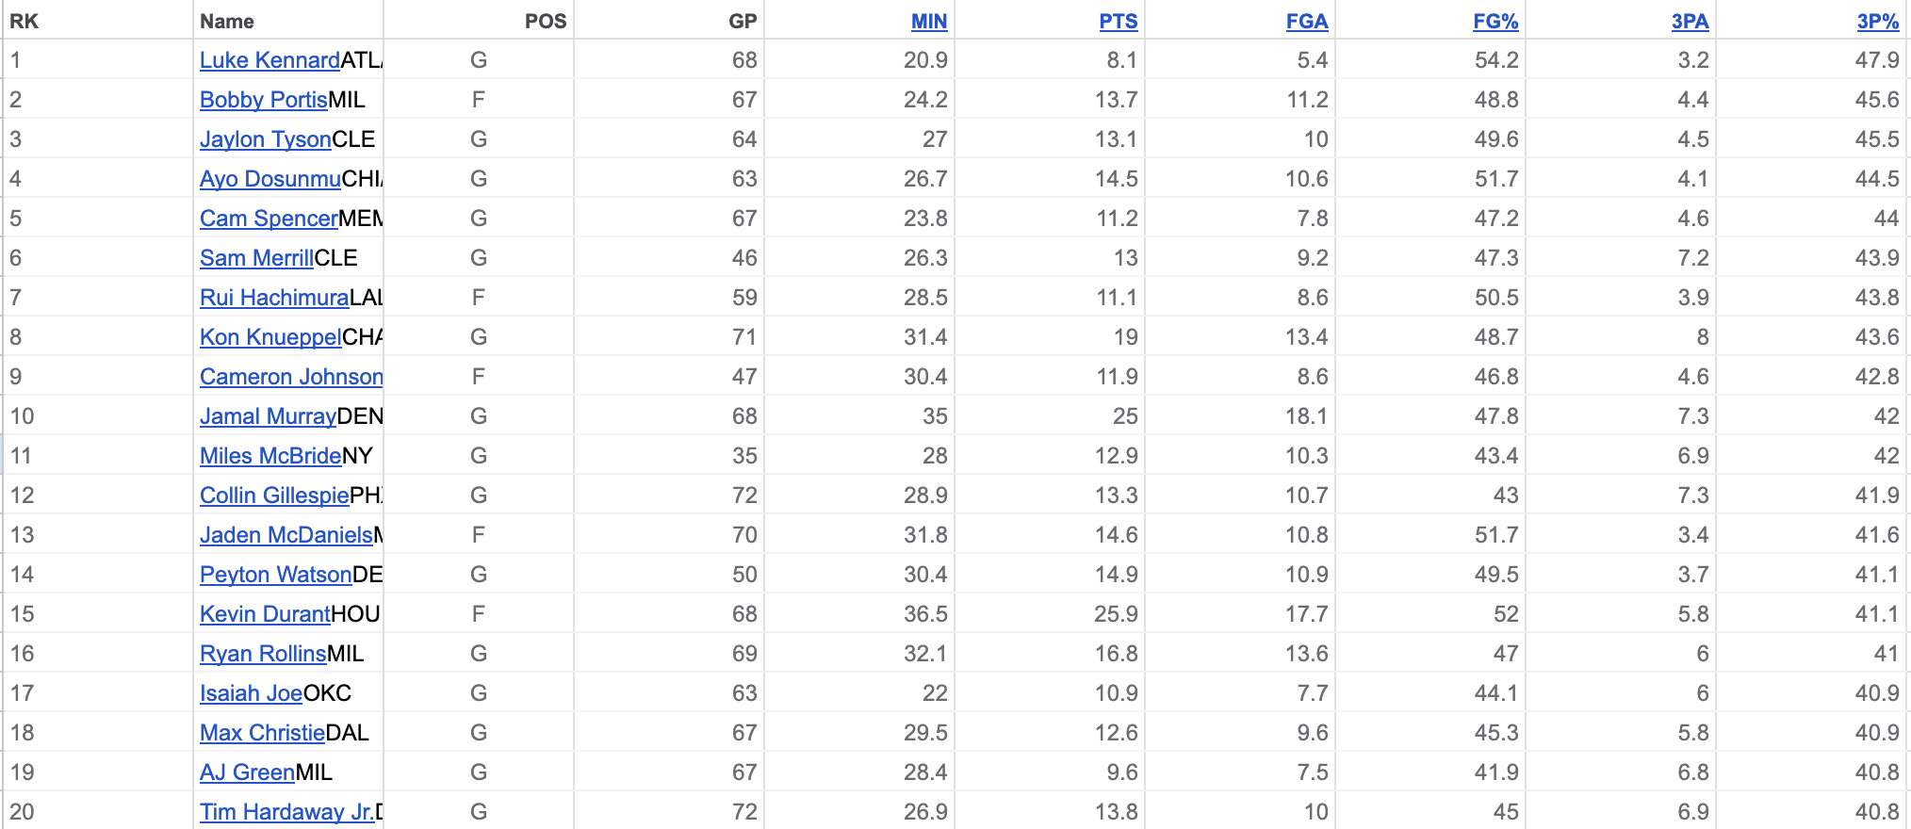Select Jamal Murray's 18.1 FGA cell
The image size is (1911, 829).
click(1240, 416)
